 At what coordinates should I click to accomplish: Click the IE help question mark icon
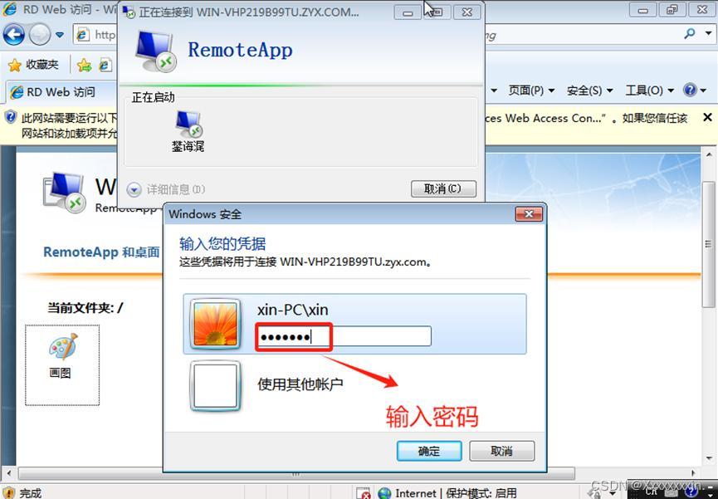click(690, 90)
